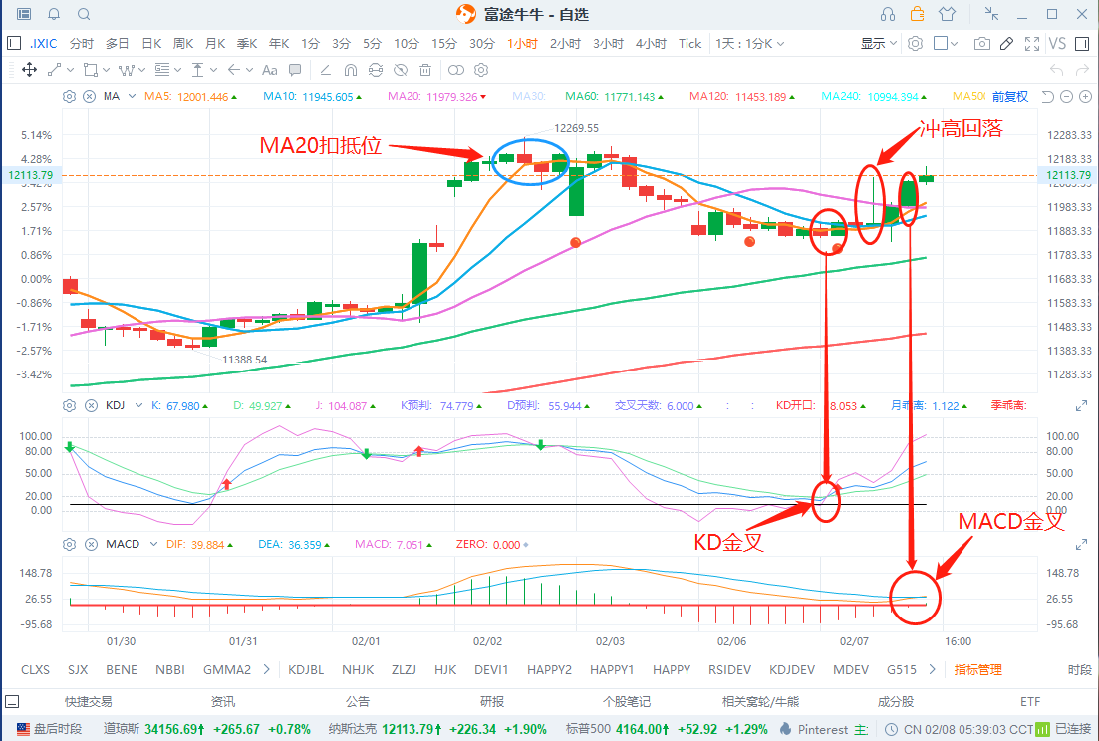Select the KDJBL indicator in bottom bar
Screen dimensions: 1099x741
[x=306, y=670]
